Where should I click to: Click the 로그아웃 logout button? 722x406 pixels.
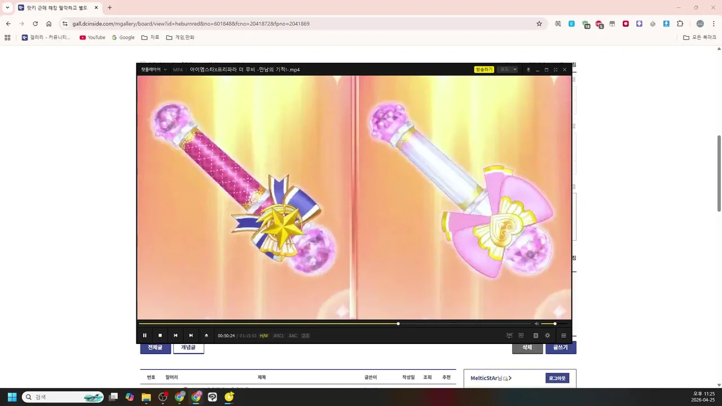pyautogui.click(x=557, y=378)
